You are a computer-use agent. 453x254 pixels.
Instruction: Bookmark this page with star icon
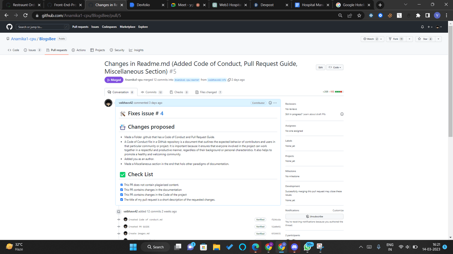[359, 15]
